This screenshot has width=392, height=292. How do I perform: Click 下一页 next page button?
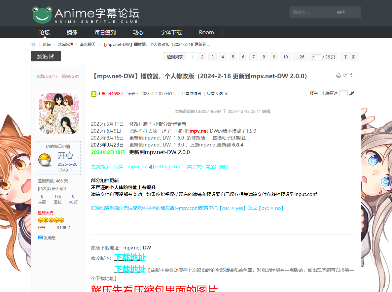click(x=349, y=57)
